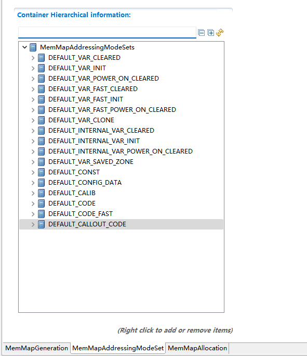Expand the DEFAULT_CALLOUT_CODE node
This screenshot has width=307, height=356.
click(x=33, y=224)
